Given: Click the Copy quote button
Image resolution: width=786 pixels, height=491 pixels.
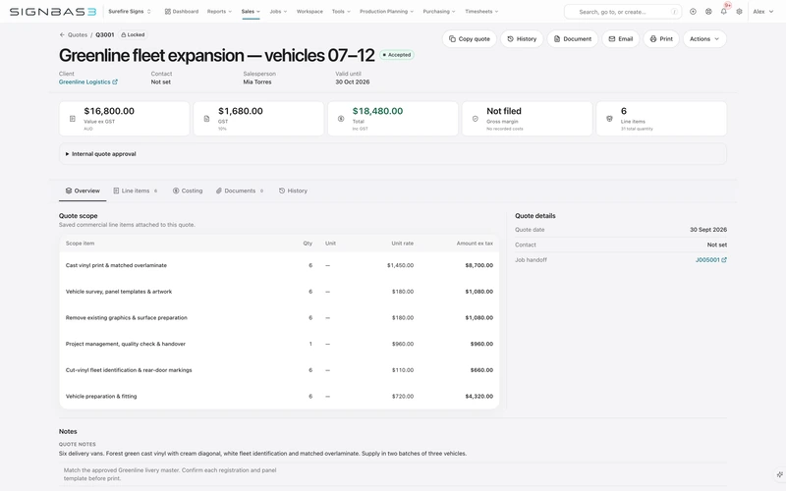Looking at the screenshot, I should click(x=470, y=39).
